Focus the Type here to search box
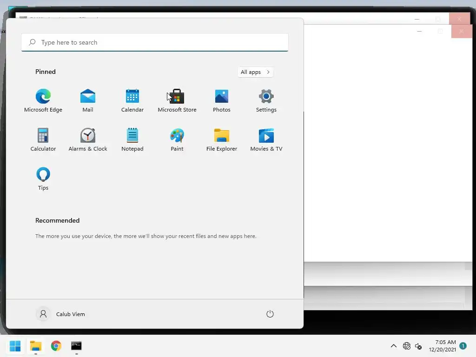Image resolution: width=476 pixels, height=357 pixels. click(155, 42)
